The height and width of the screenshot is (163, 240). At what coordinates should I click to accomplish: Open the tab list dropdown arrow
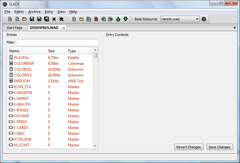[x=234, y=28]
